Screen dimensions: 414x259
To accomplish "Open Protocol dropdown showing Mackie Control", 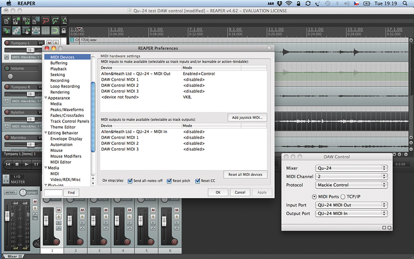I will tap(351, 185).
